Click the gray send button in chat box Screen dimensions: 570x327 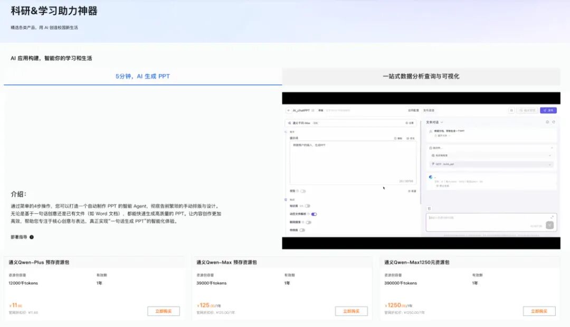pyautogui.click(x=549, y=225)
